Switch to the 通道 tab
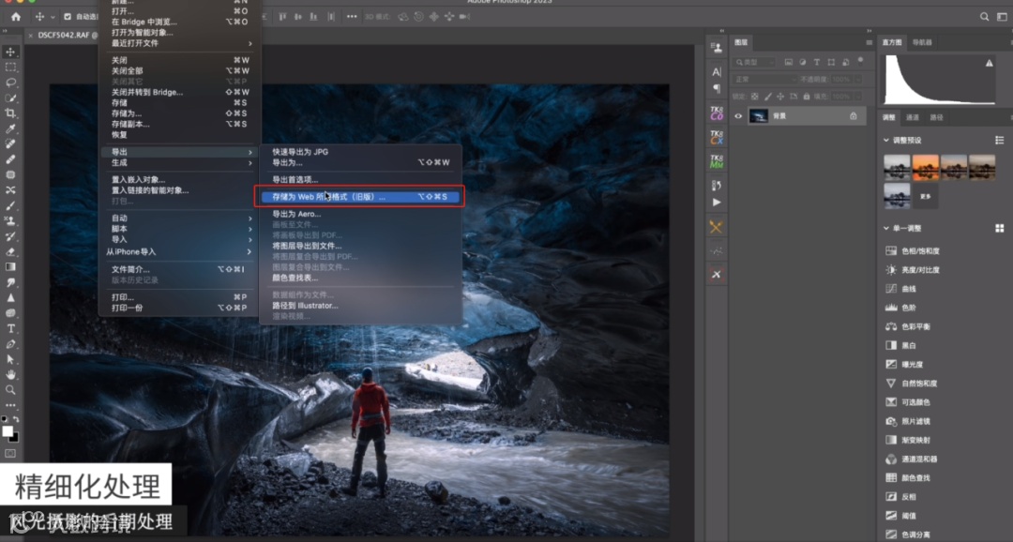Image resolution: width=1013 pixels, height=542 pixels. coord(913,117)
